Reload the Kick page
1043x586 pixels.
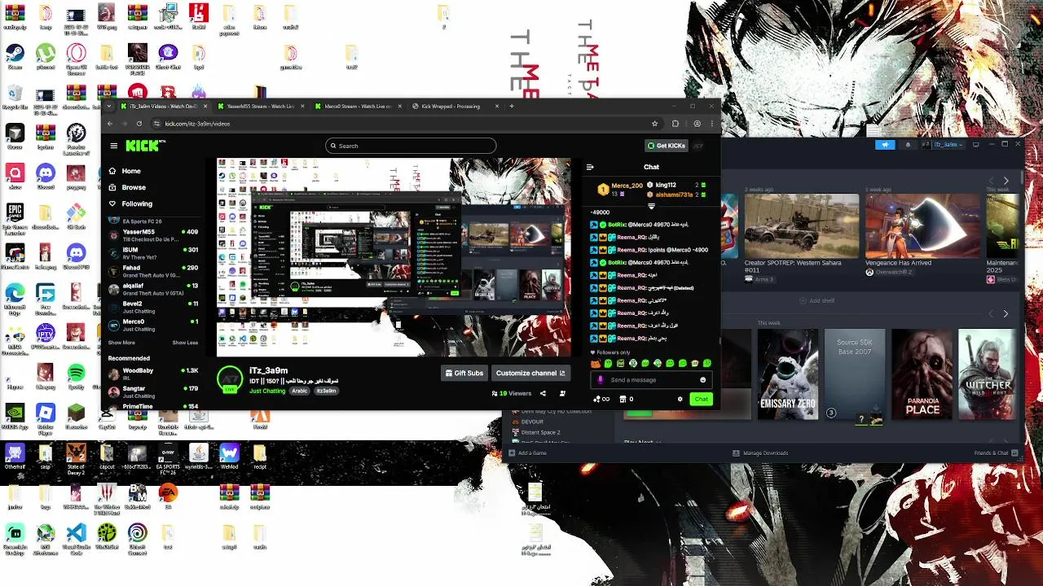pyautogui.click(x=139, y=124)
